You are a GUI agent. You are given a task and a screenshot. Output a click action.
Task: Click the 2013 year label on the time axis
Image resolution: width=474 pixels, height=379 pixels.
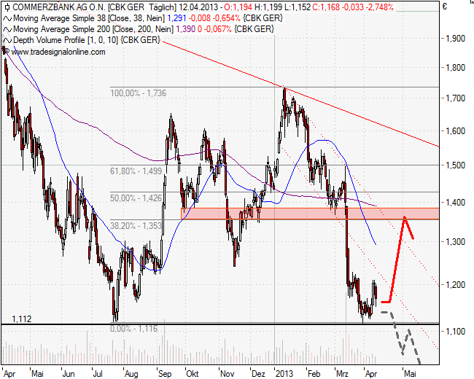[284, 374]
